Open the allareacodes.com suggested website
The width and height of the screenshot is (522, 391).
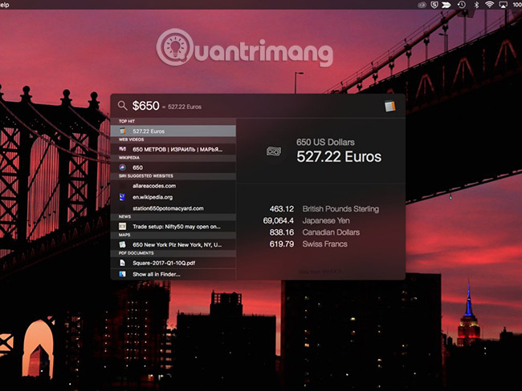[x=173, y=186]
